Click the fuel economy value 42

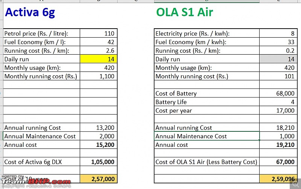coord(99,42)
